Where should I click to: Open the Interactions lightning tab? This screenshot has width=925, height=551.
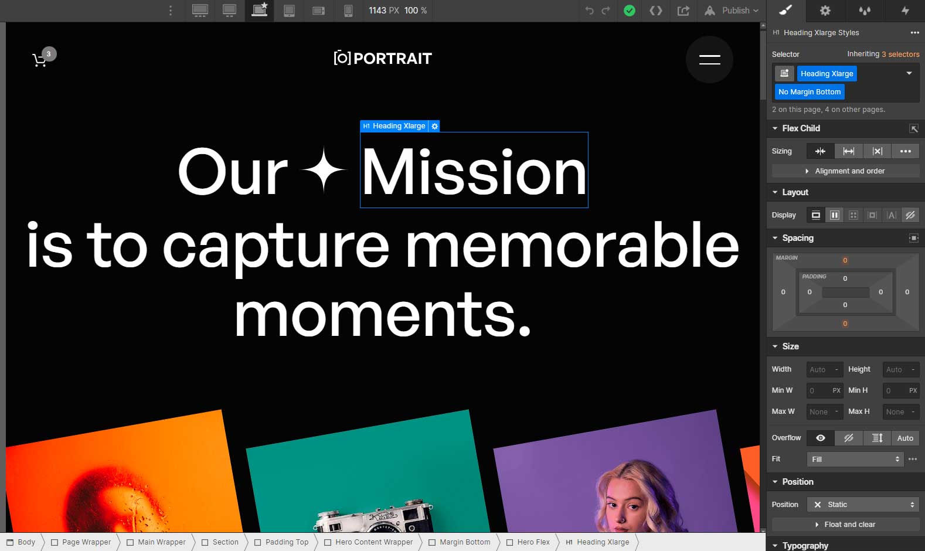(904, 10)
